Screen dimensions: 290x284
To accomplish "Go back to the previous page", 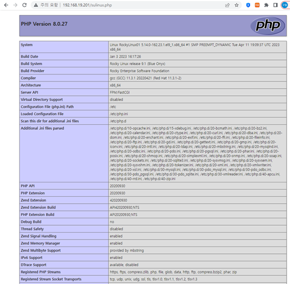I will 6,5.
